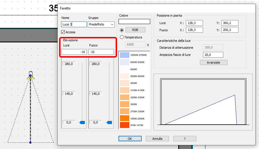Click the light beam preview diagram

203,102
